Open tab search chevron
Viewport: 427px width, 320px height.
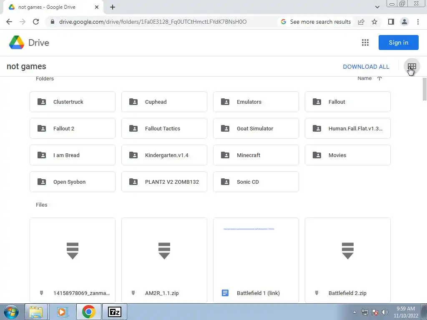point(377,7)
